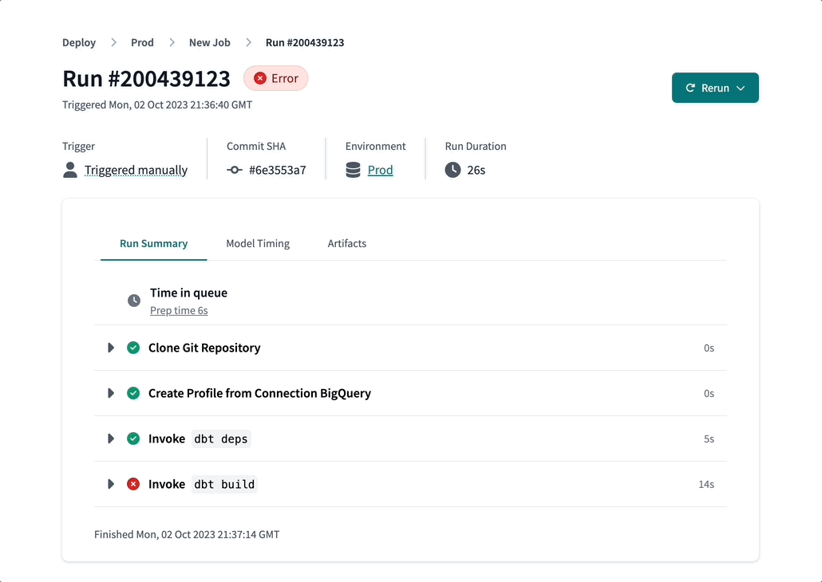Click the Rerun button
The width and height of the screenshot is (822, 582).
click(710, 88)
